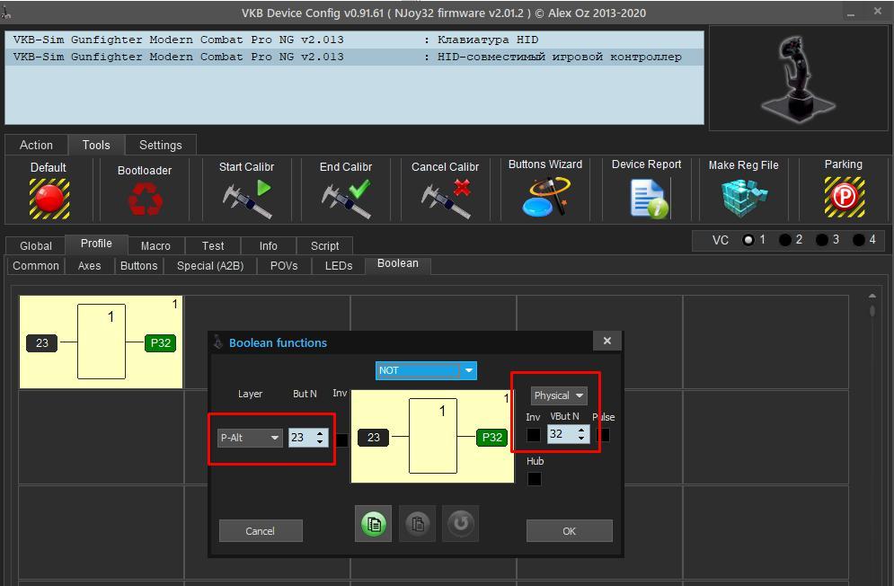Screen dimensions: 894x586
Task: Switch to the Settings tab
Action: pos(161,145)
